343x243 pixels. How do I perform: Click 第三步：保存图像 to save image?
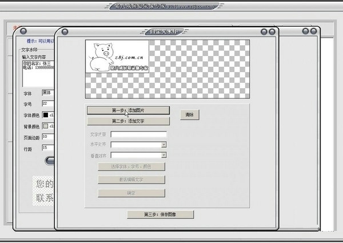click(x=160, y=214)
